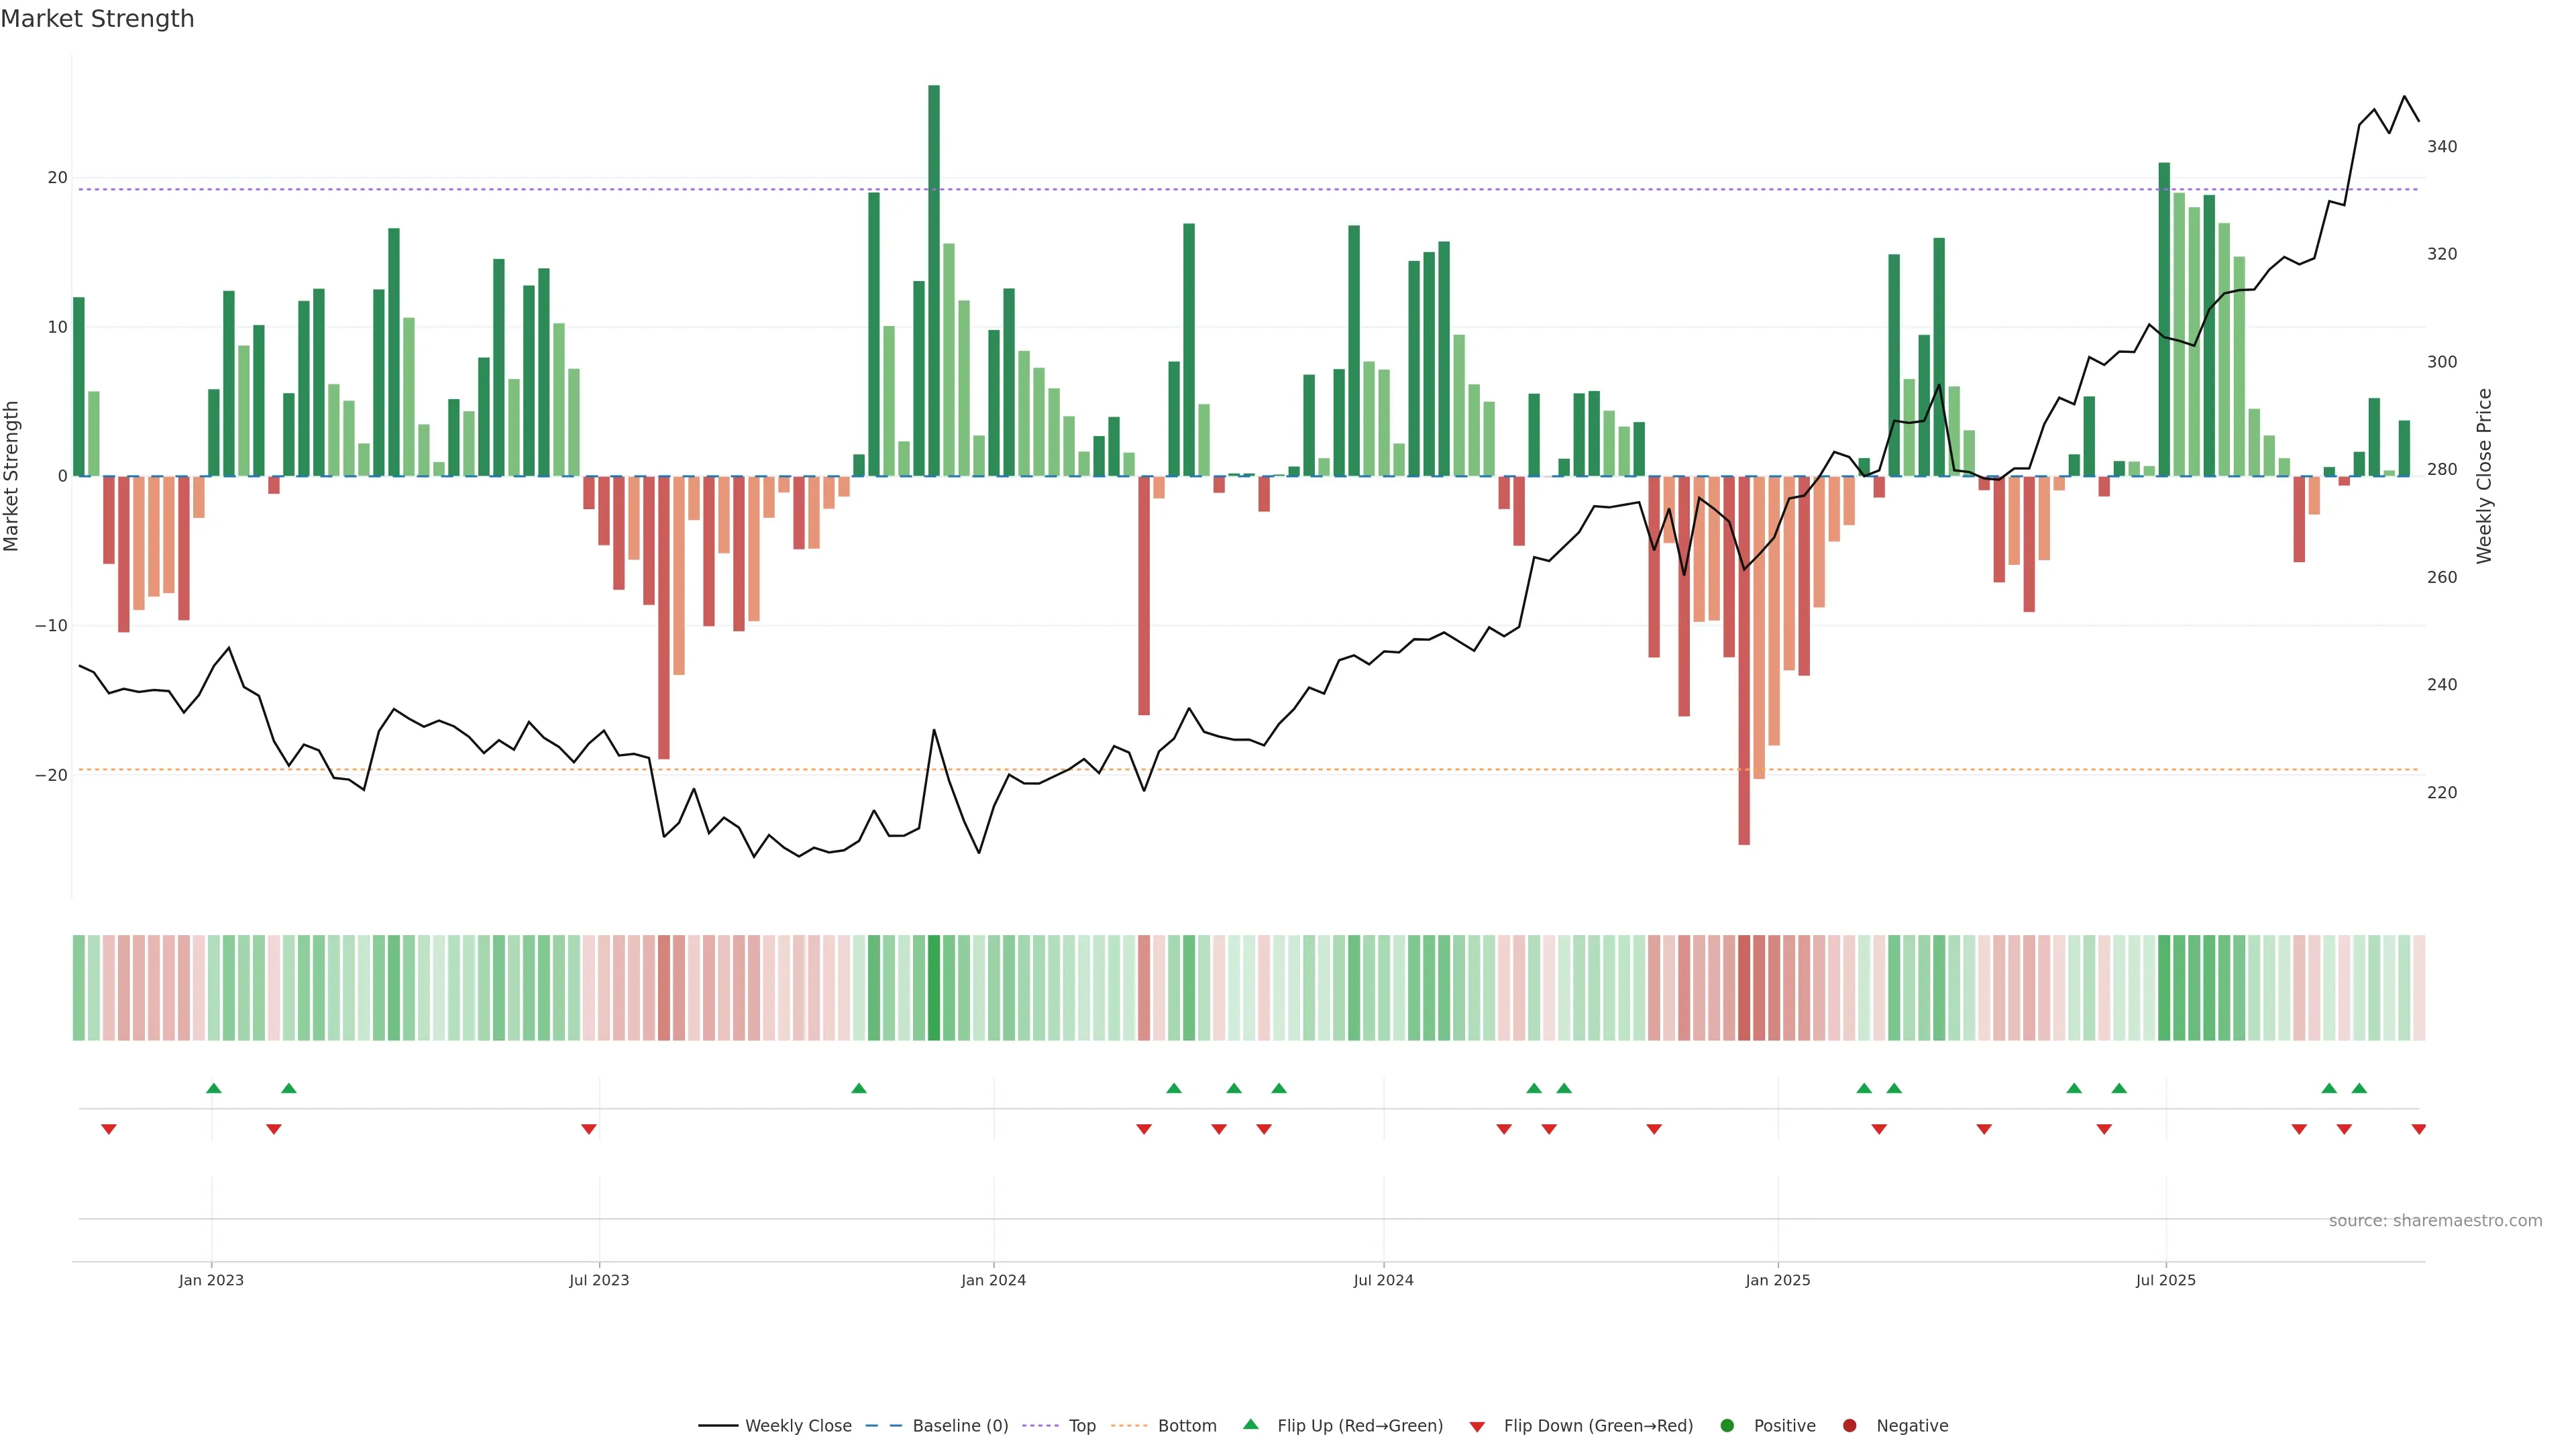Click the rightmost green flip-up triangle marker
Viewport: 2576px width, 1449px height.
pyautogui.click(x=2359, y=1088)
